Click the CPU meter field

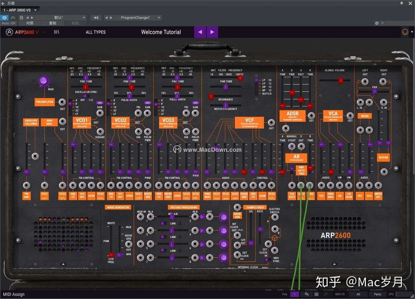(403, 294)
